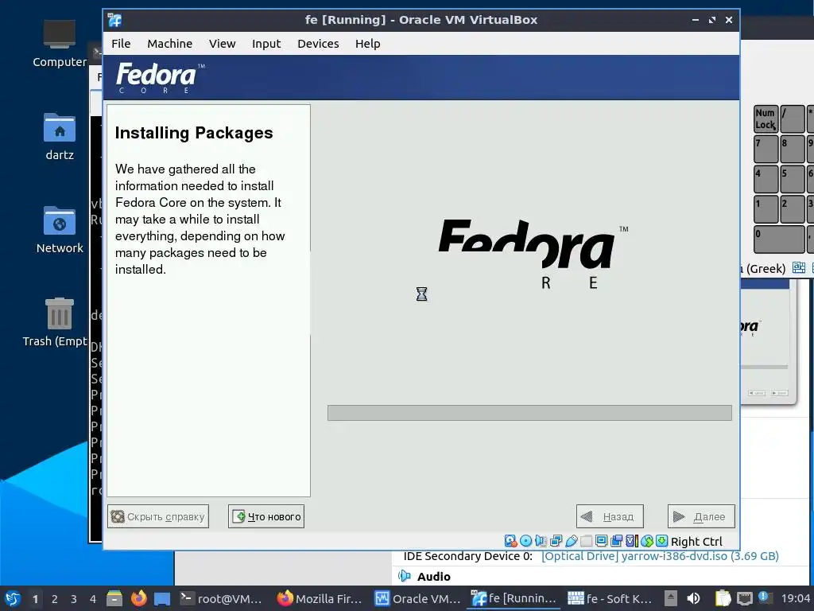Screen dimensions: 814x611
Task: Click the soft keyboard layout icon beside Greek
Action: click(x=798, y=267)
